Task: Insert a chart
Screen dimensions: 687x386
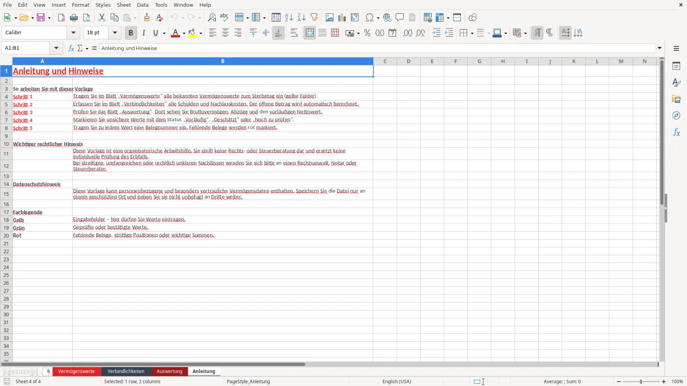Action: (x=342, y=18)
